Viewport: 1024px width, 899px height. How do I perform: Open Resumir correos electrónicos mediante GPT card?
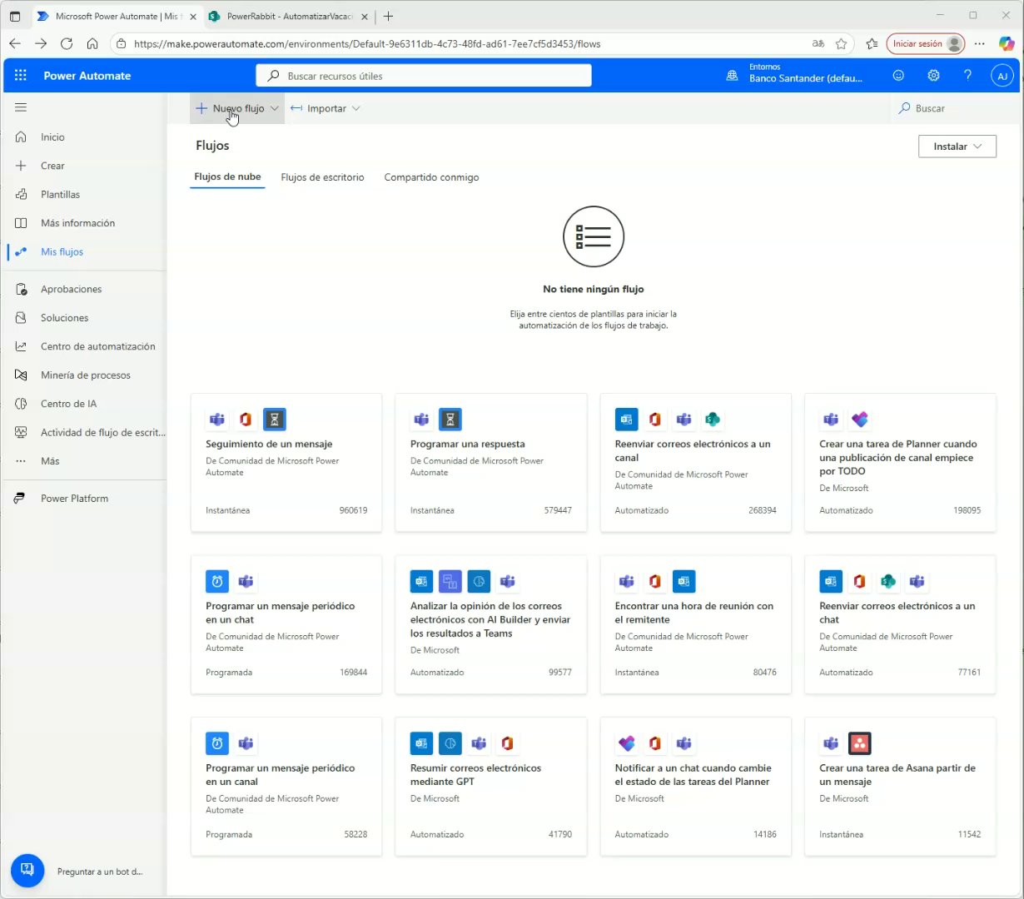tap(491, 787)
